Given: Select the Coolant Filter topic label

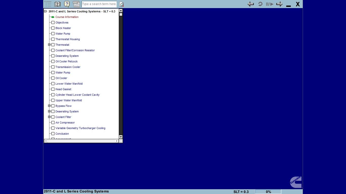Looking at the screenshot, I should (x=63, y=117).
